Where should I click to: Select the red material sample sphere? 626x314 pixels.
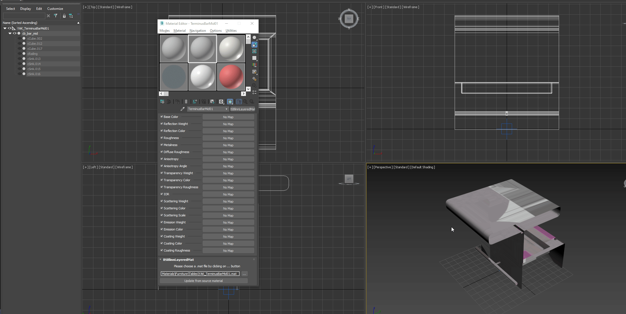coord(231,77)
